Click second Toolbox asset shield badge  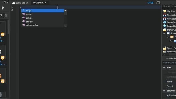(3, 58)
